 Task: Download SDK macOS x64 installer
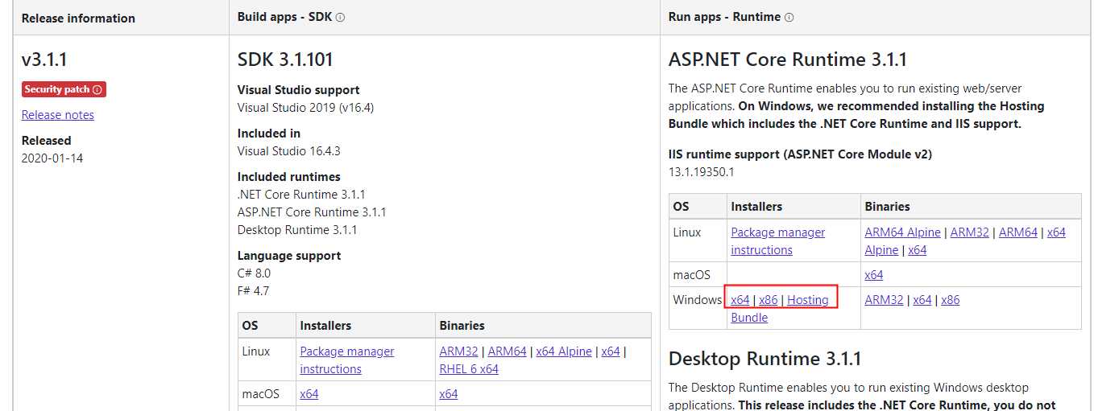tap(309, 394)
